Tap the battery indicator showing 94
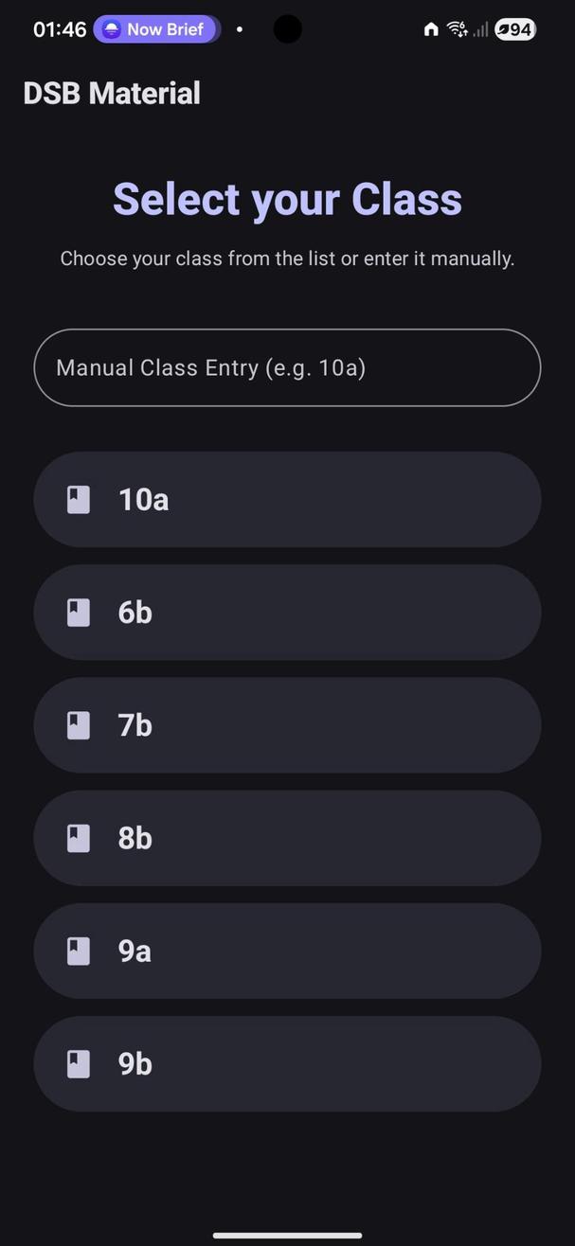 pos(515,29)
